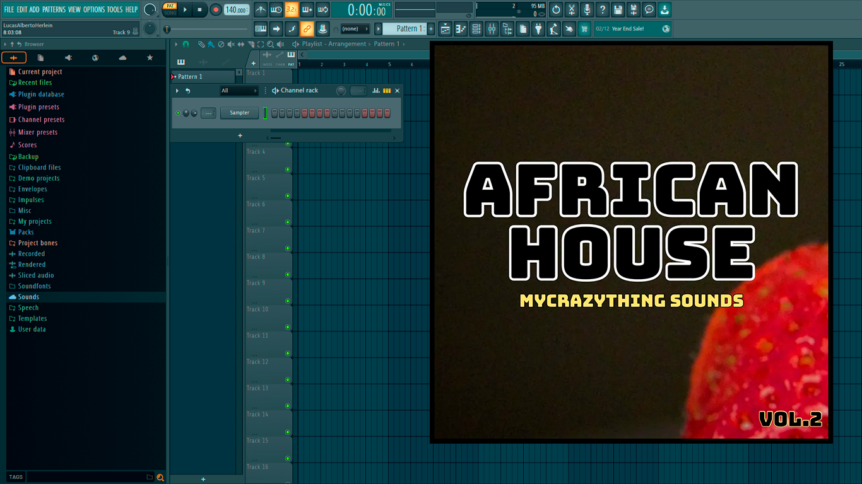Open browser starred favorites tab
862x484 pixels.
coord(150,57)
